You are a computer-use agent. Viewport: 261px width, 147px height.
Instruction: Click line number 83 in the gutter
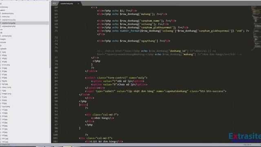coord(56,78)
